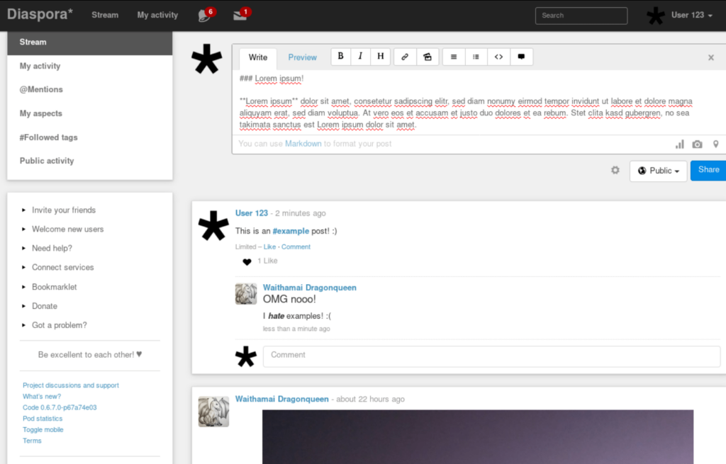Insert an ordered list in the editor toolbar
Viewport: 726px width, 464px height.
tap(454, 57)
